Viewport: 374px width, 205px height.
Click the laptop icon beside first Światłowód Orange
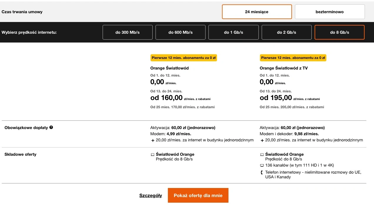pos(152,155)
